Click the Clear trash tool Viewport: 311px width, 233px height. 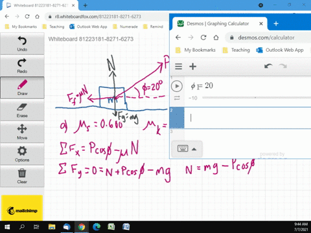22,176
